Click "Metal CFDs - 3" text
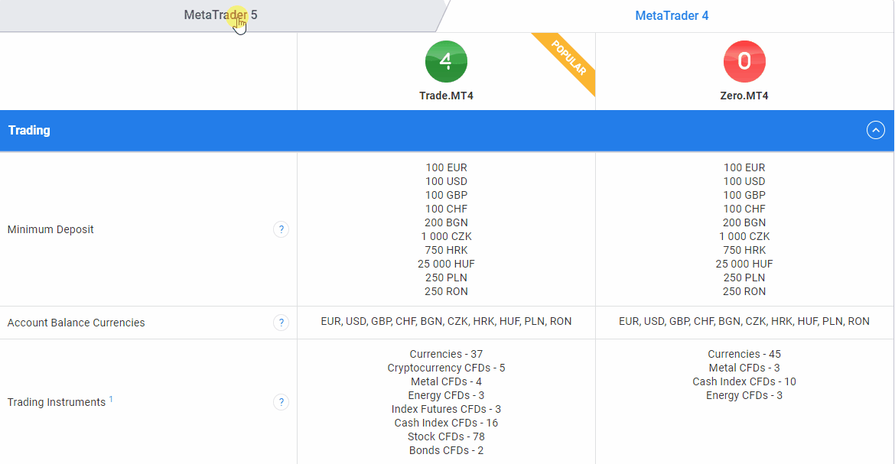This screenshot has width=895, height=464. [x=744, y=368]
